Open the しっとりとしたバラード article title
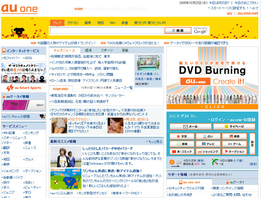This screenshot has width=261, height=198. 108,148
